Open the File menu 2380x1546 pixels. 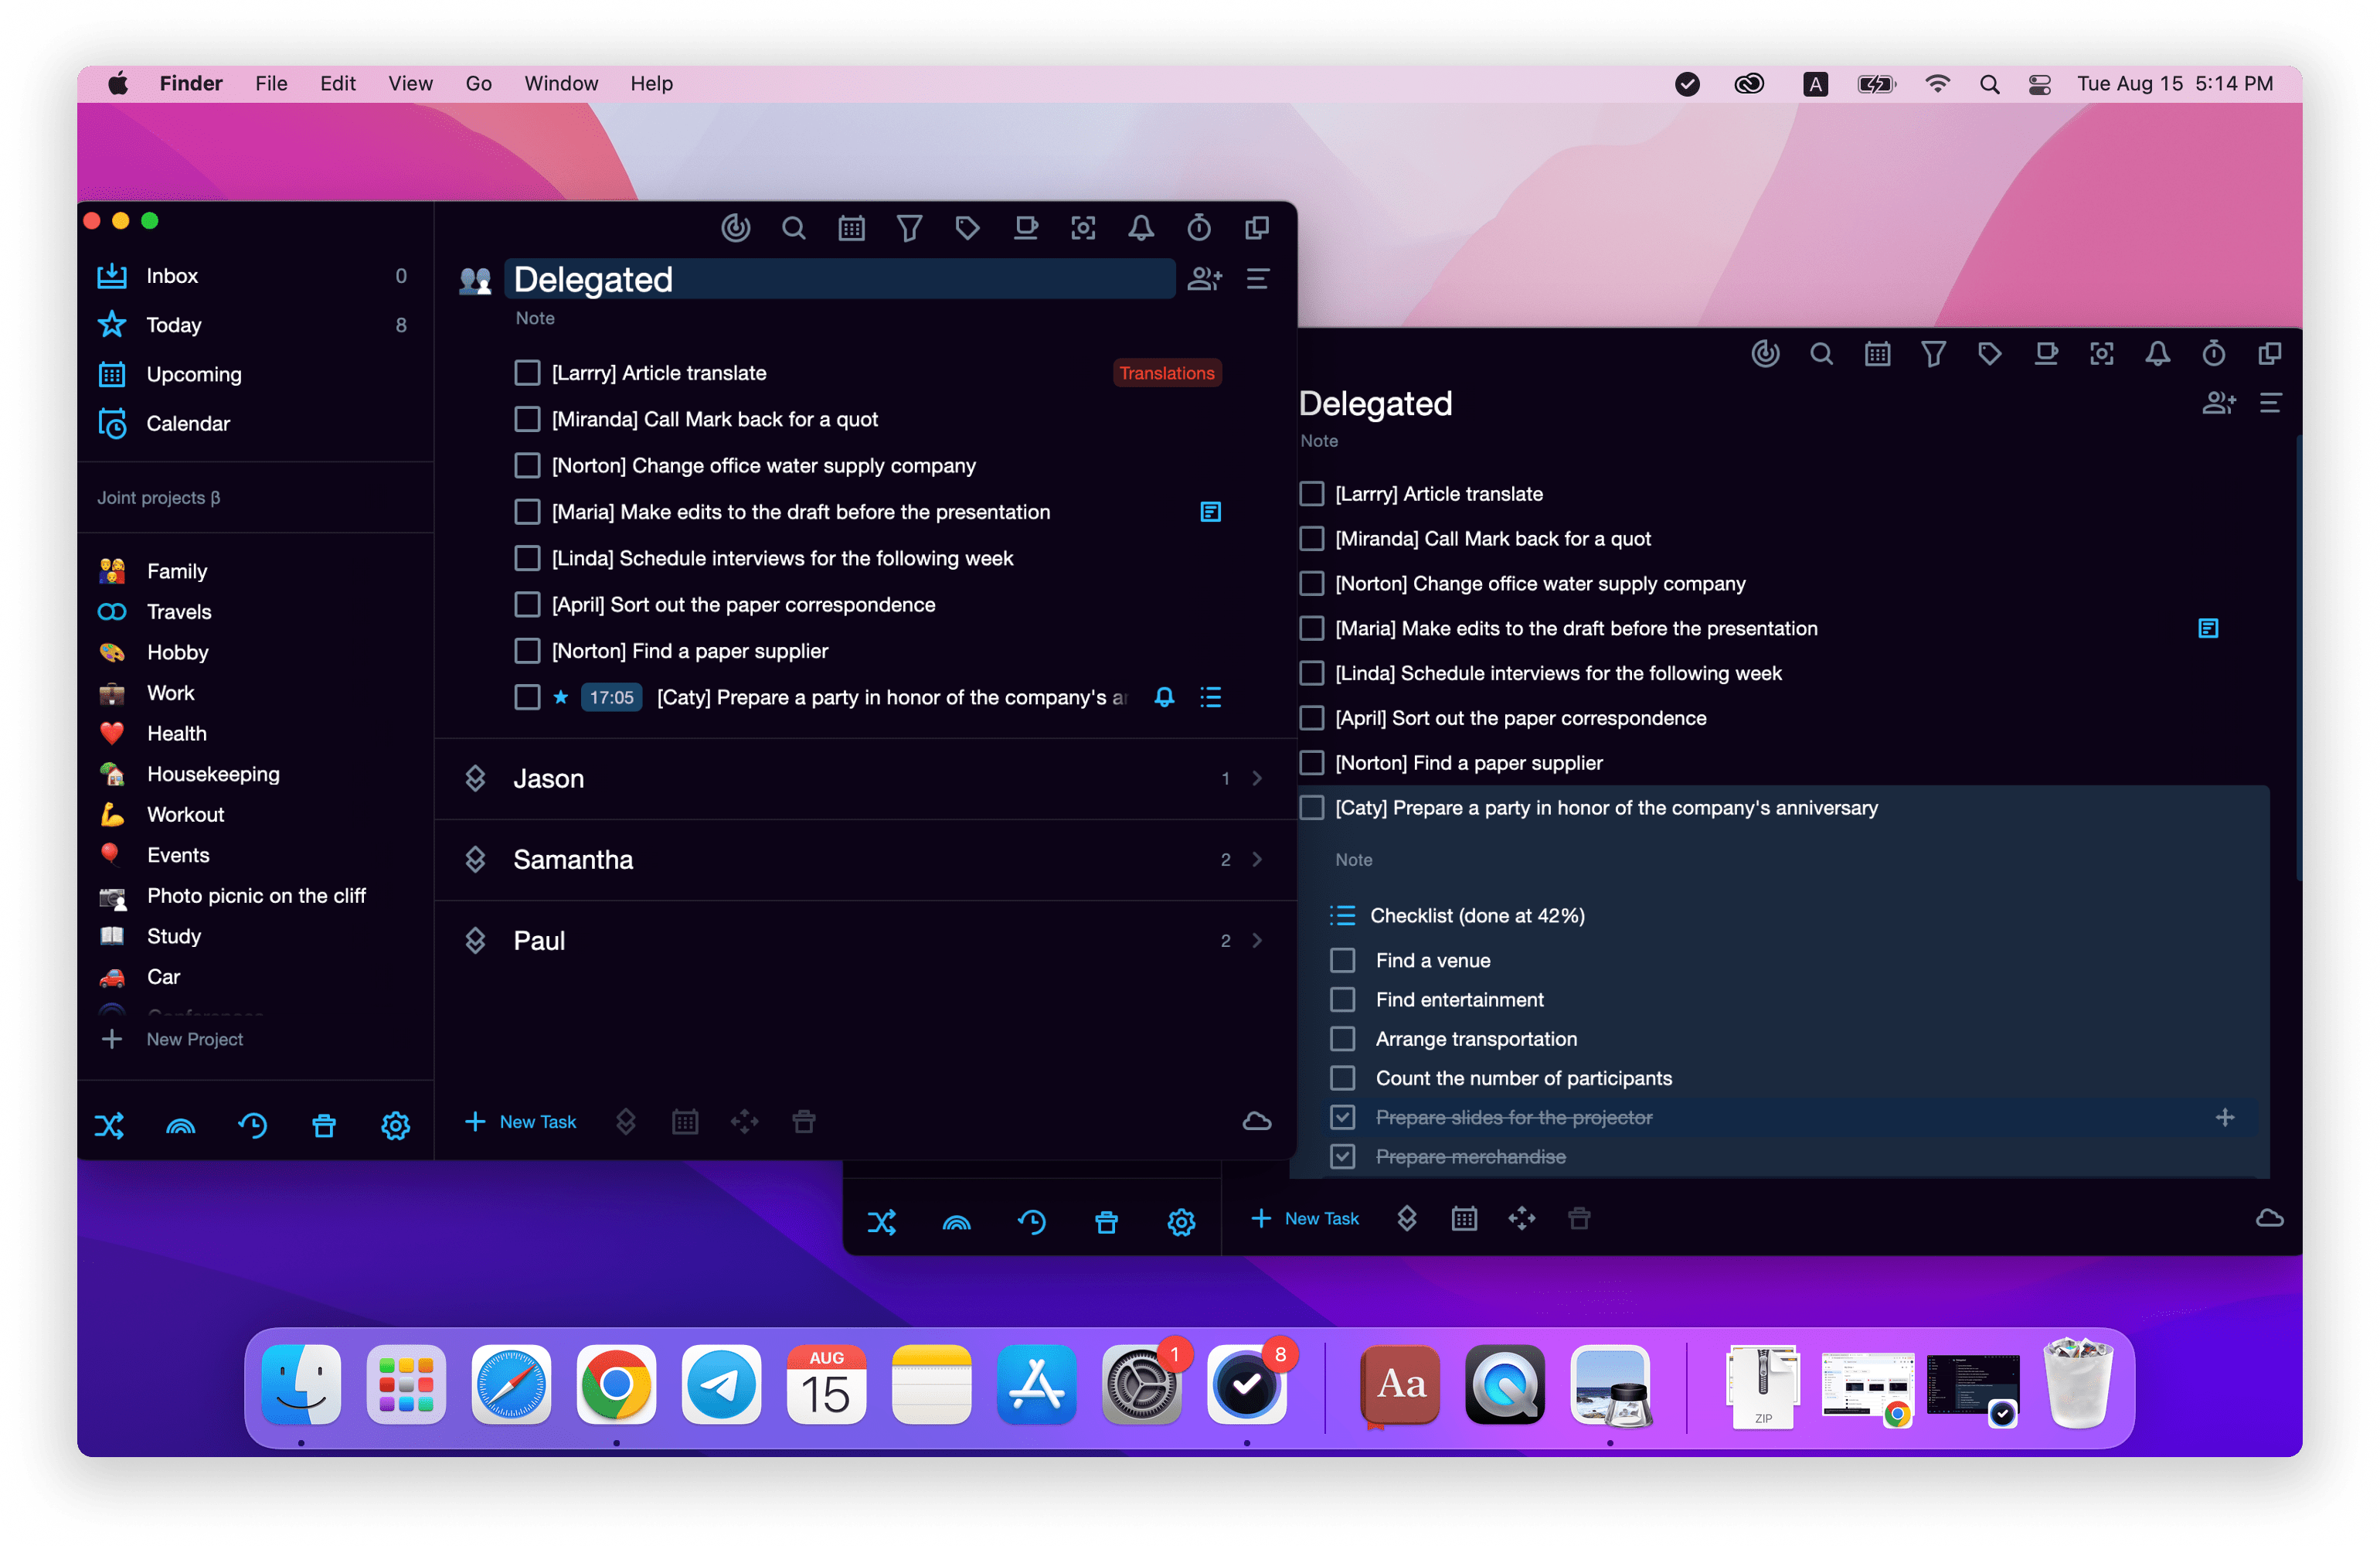tap(271, 83)
